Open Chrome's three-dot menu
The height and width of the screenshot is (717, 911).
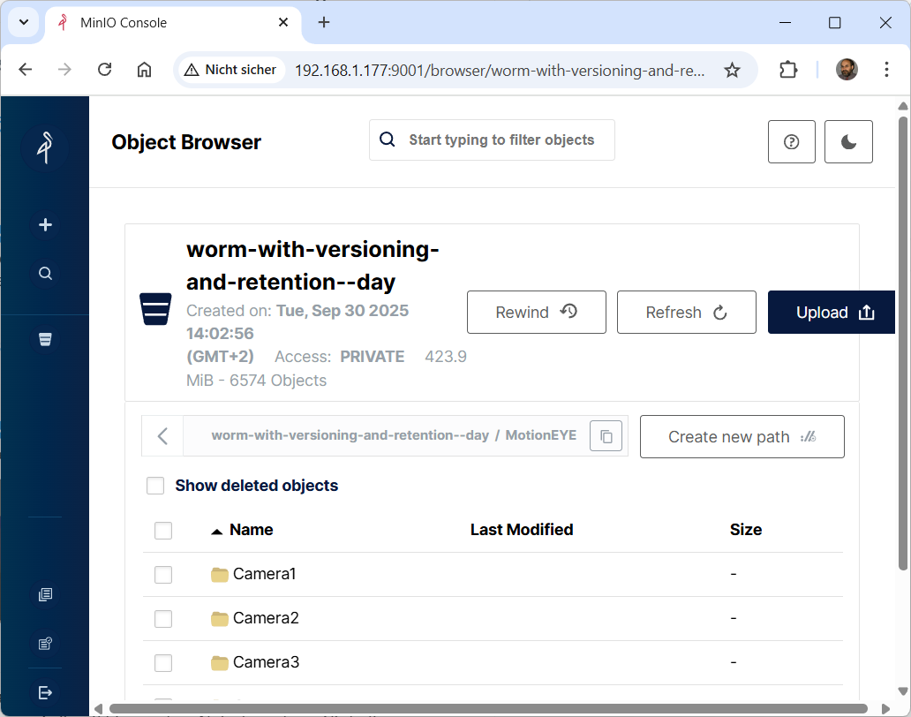[886, 70]
